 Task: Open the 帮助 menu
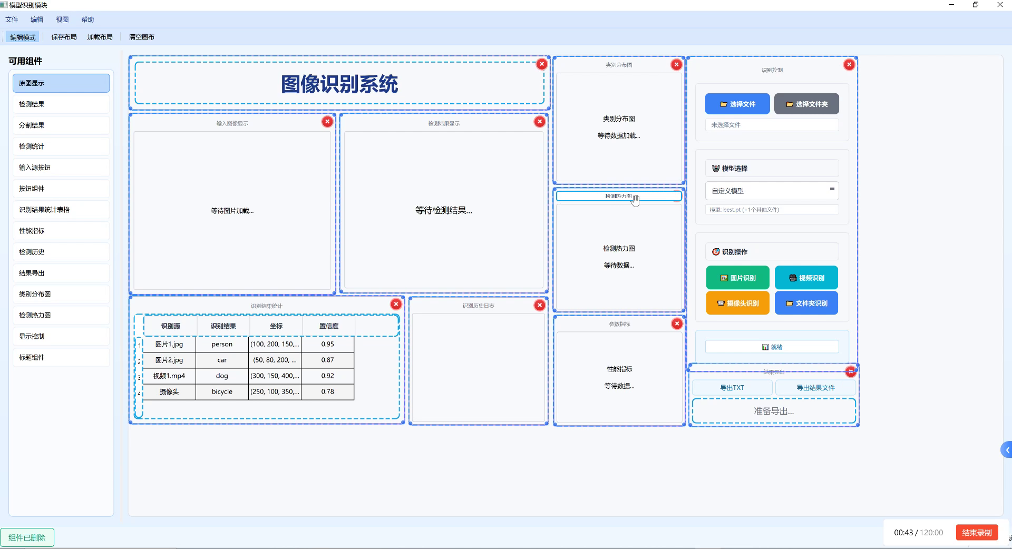pyautogui.click(x=87, y=19)
